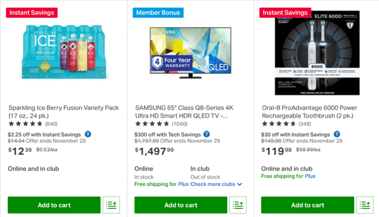Click the add-to-list icon under Samsung TV

coord(238,205)
